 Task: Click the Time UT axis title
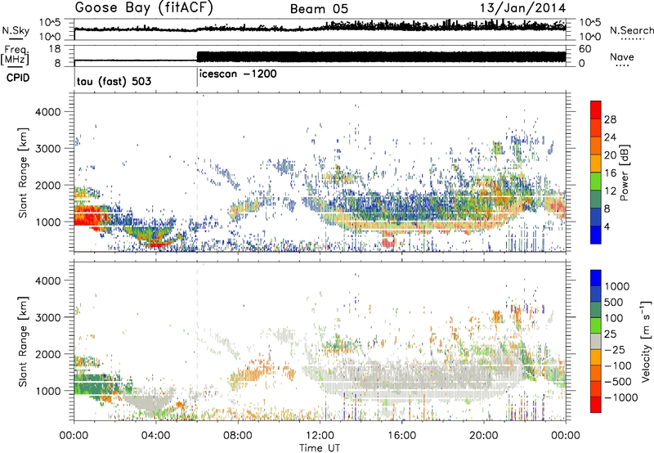coord(320,448)
